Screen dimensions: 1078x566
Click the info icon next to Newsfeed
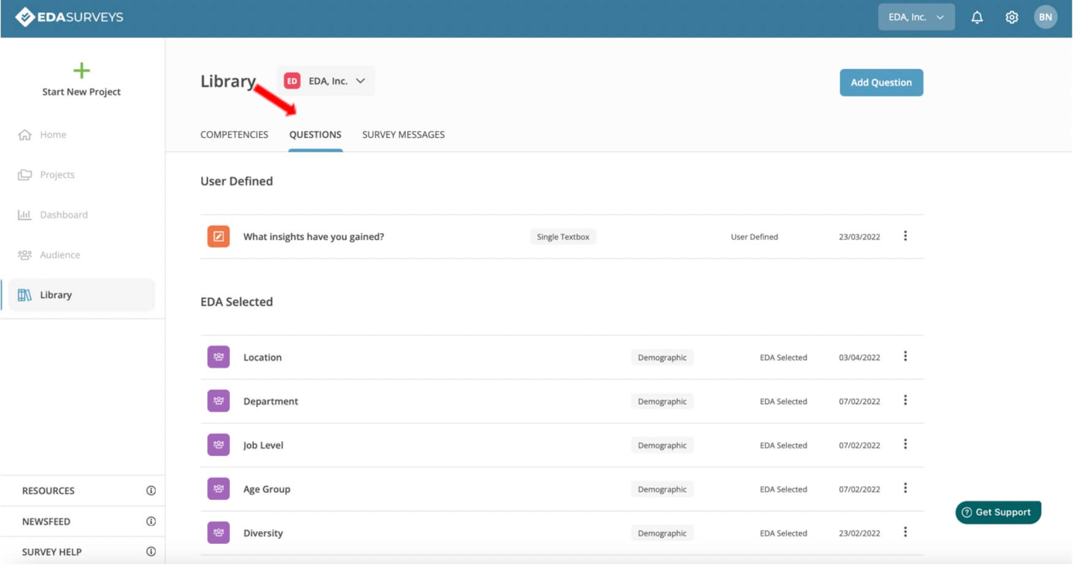click(151, 521)
